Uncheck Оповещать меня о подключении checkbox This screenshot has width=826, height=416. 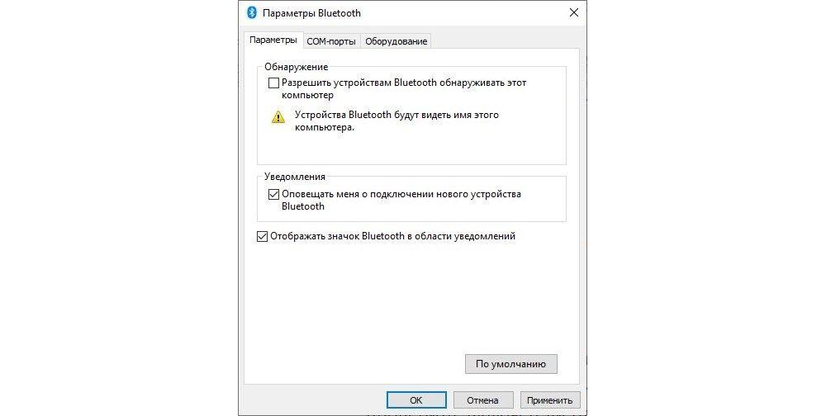[273, 194]
